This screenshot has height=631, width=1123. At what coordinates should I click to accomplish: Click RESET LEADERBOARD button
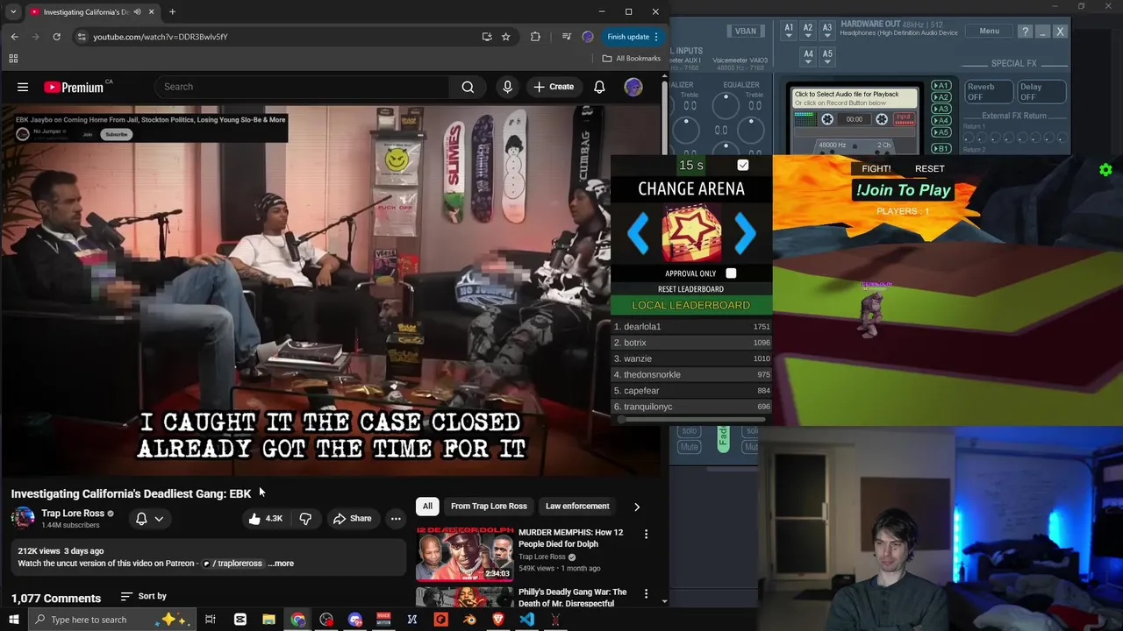(x=690, y=289)
